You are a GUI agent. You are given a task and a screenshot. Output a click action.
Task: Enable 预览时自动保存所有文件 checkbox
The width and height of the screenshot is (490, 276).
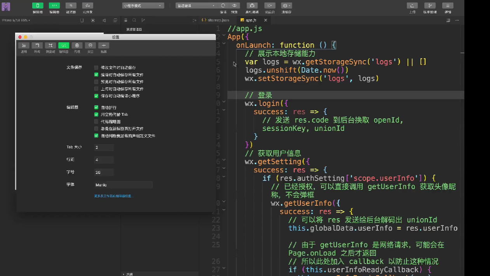[x=96, y=82]
